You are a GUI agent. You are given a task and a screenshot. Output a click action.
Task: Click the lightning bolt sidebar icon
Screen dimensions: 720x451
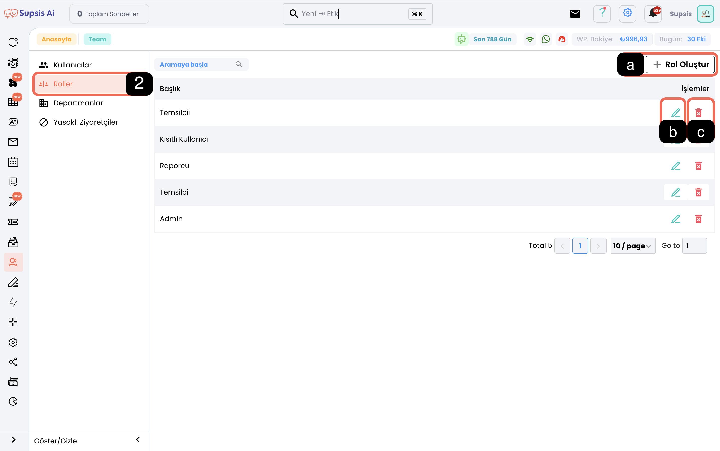click(13, 302)
